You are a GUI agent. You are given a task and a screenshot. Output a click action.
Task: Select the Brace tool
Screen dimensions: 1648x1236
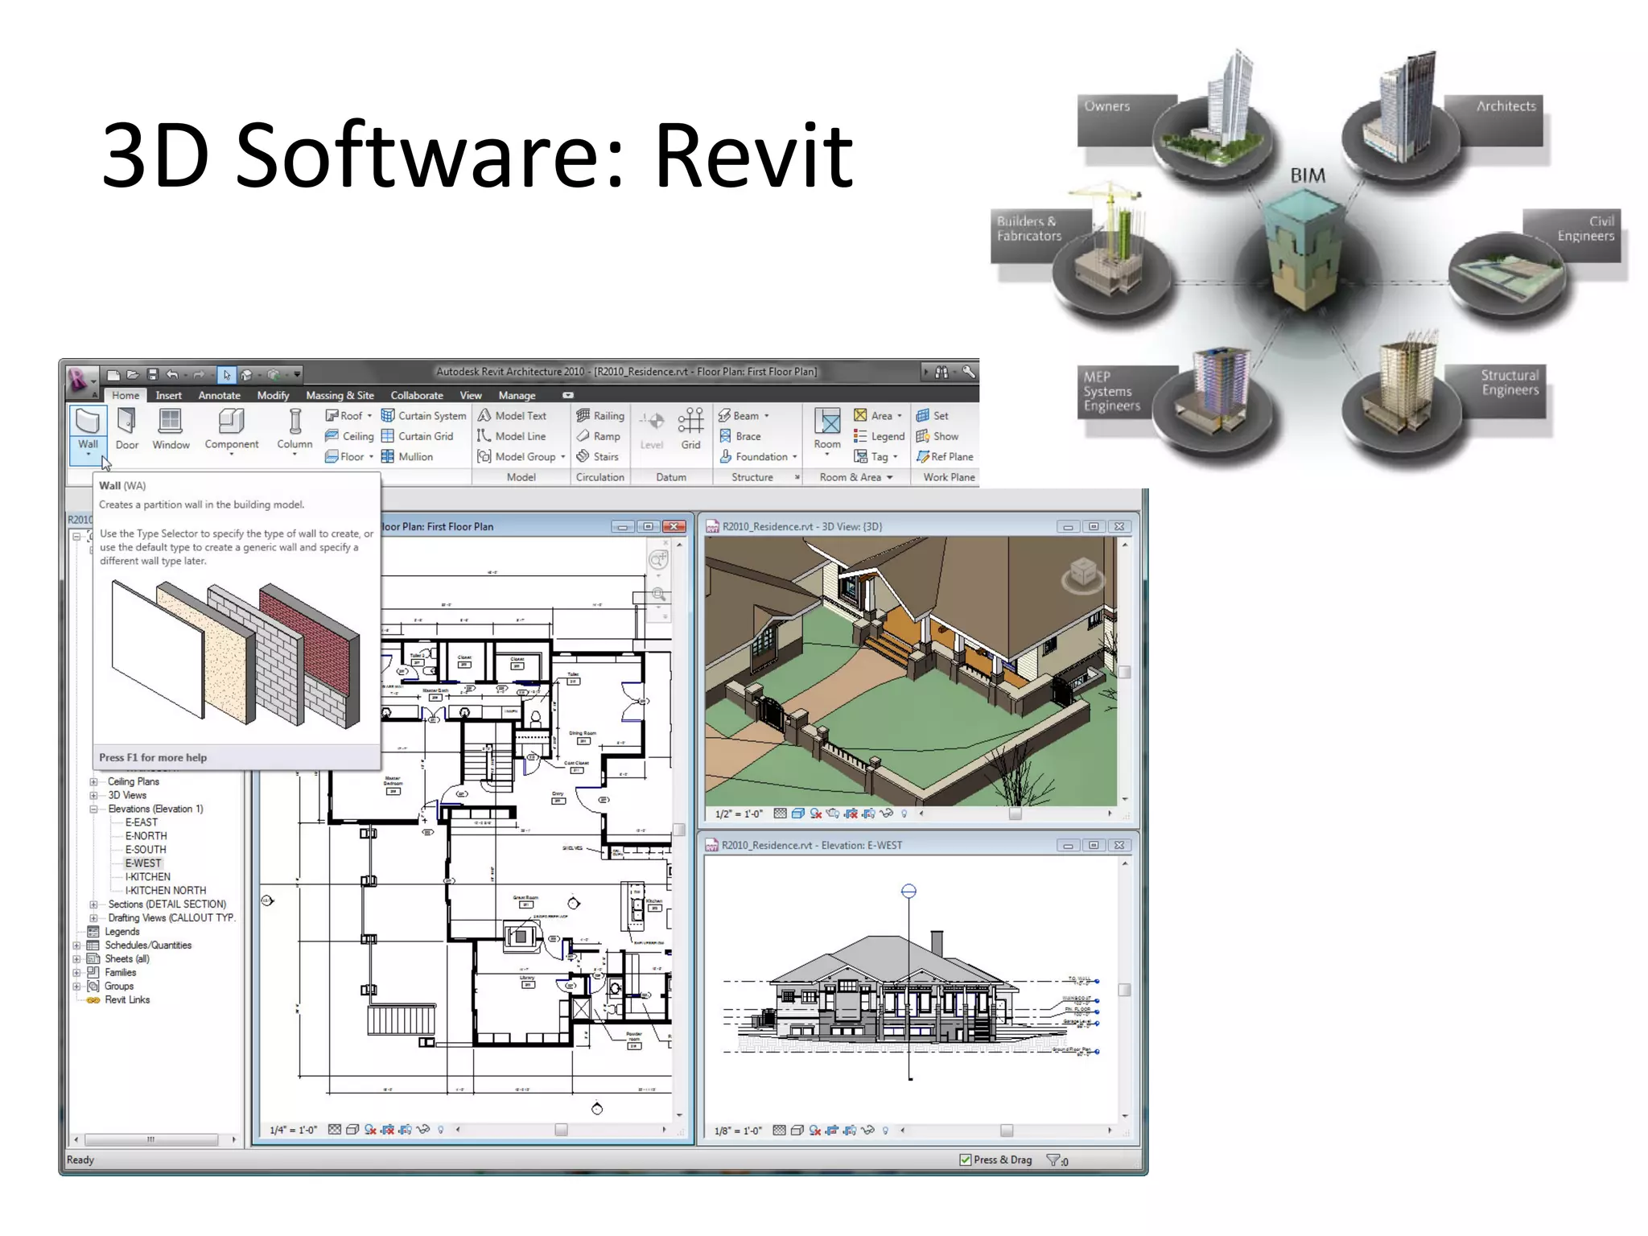740,436
